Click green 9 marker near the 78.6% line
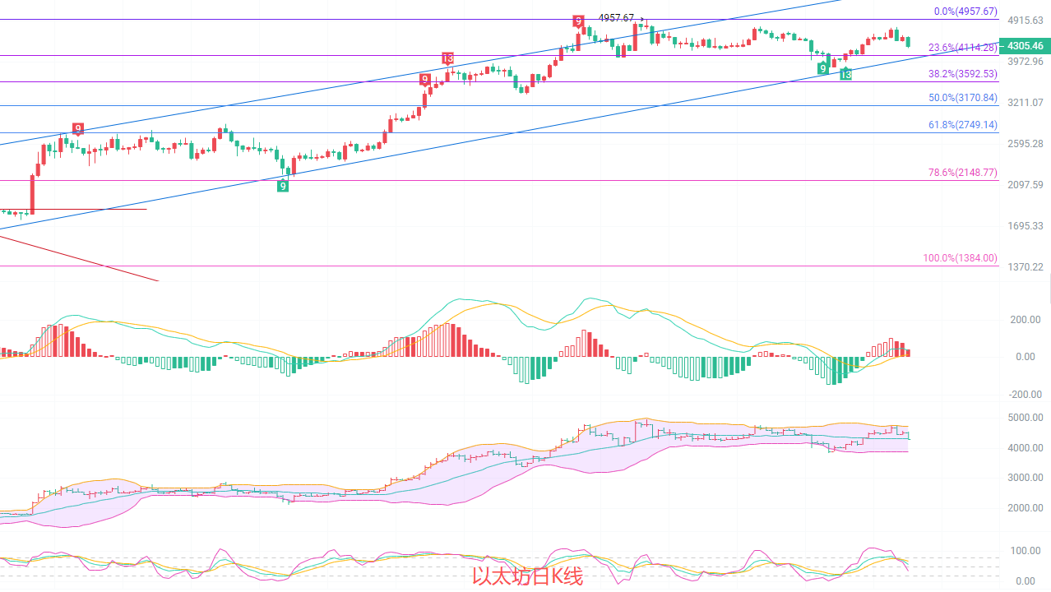This screenshot has width=1051, height=592. click(283, 186)
